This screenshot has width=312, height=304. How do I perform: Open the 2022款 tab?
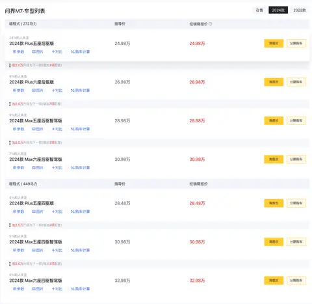click(300, 10)
